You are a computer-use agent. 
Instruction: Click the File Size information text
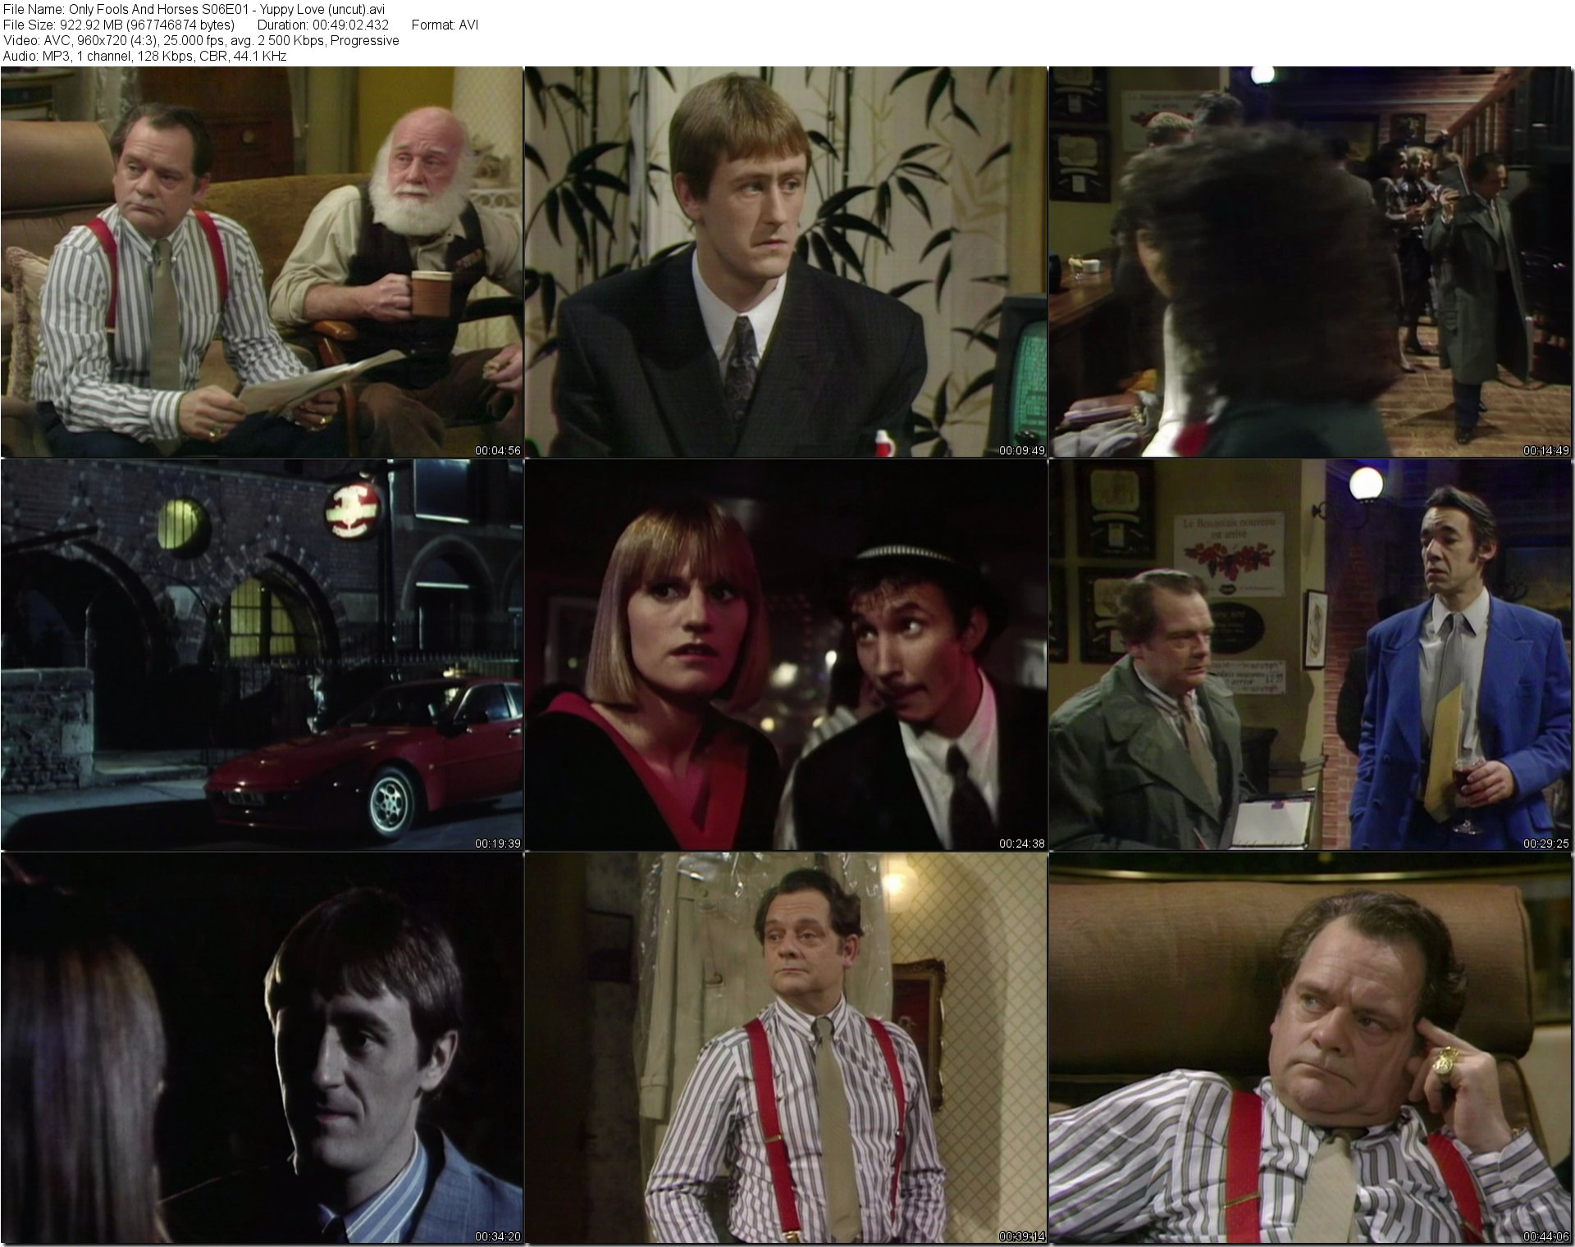119,25
